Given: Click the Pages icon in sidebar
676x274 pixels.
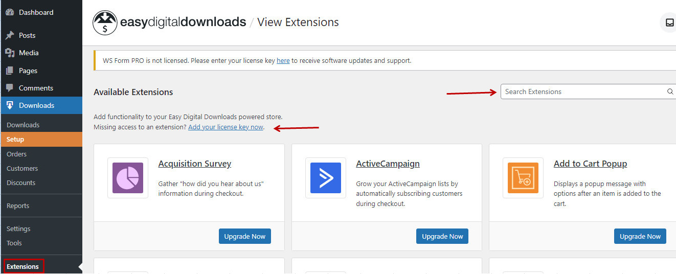Looking at the screenshot, I should click(10, 71).
